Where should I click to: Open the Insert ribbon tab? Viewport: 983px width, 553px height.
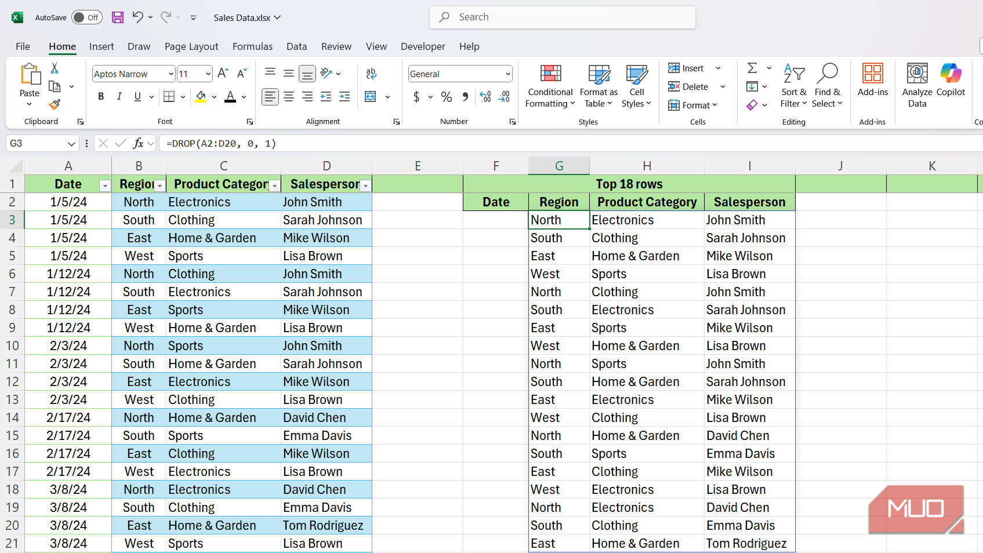(x=101, y=46)
